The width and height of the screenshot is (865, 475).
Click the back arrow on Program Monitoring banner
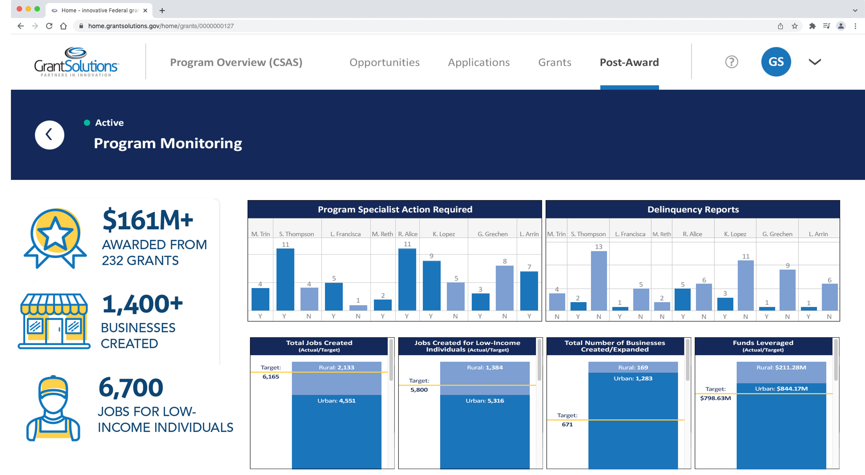point(49,134)
